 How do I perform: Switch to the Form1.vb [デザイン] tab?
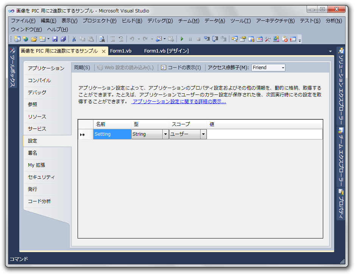coord(167,51)
